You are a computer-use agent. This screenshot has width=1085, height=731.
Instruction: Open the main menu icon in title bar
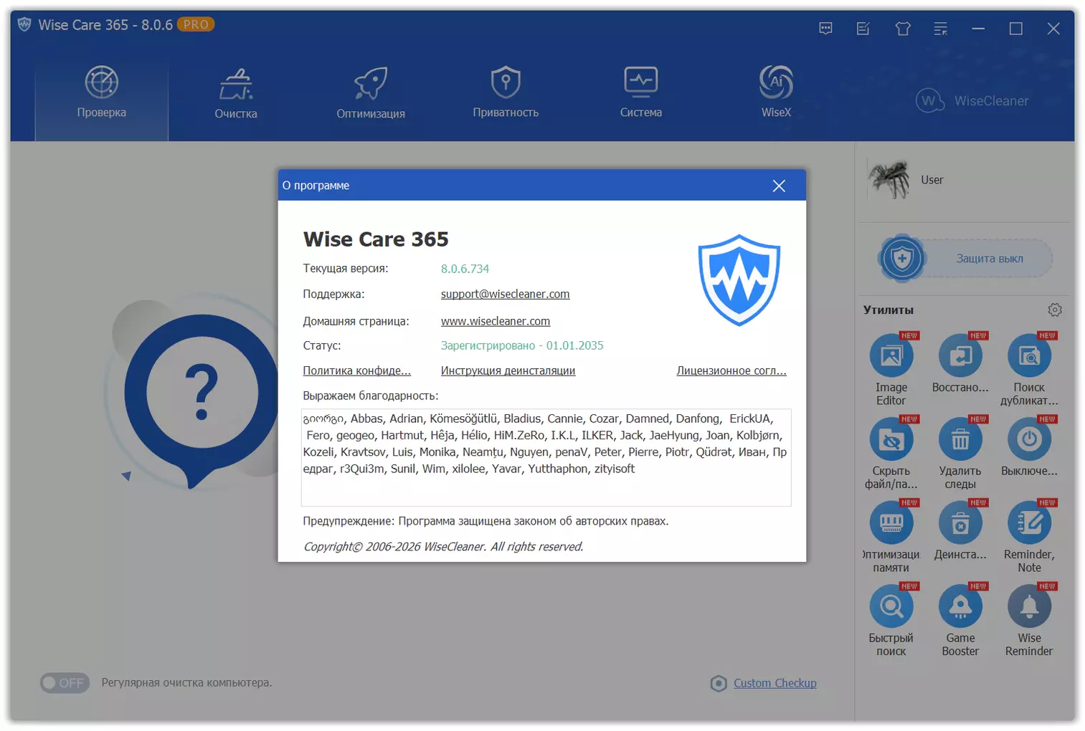(x=941, y=29)
